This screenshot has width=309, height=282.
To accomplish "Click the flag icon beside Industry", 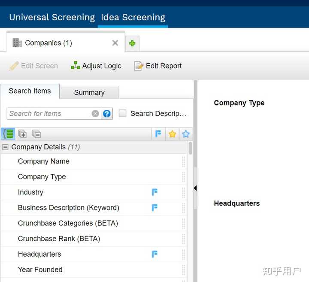I will 154,192.
